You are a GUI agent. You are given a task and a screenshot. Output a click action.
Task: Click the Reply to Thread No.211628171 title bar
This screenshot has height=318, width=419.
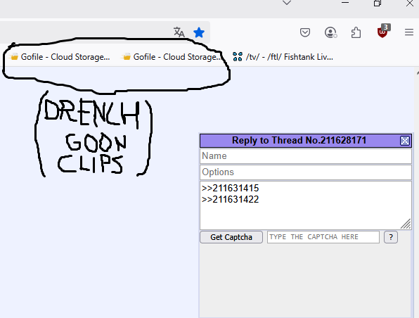pos(299,141)
